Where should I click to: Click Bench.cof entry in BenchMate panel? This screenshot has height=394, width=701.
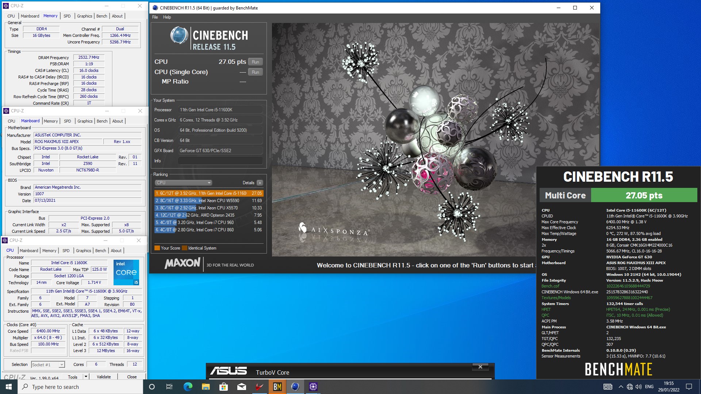(x=550, y=286)
